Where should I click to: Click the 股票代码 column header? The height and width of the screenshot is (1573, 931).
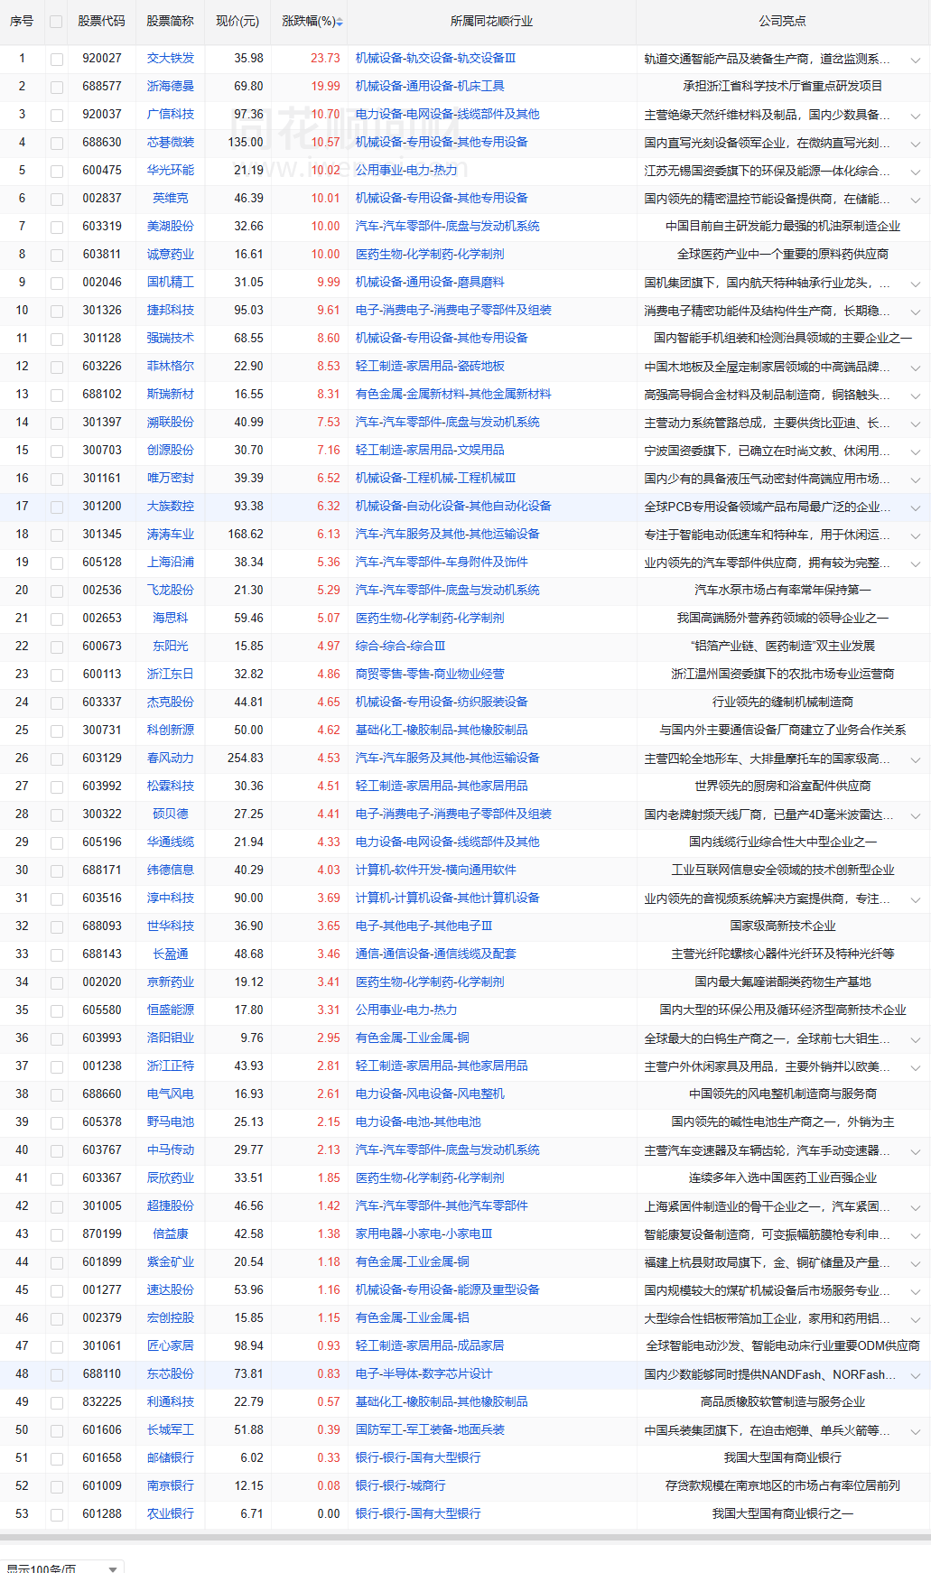coord(101,21)
